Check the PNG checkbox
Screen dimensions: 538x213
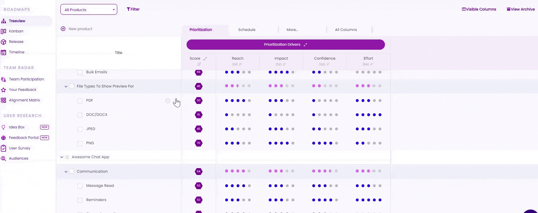click(x=80, y=143)
